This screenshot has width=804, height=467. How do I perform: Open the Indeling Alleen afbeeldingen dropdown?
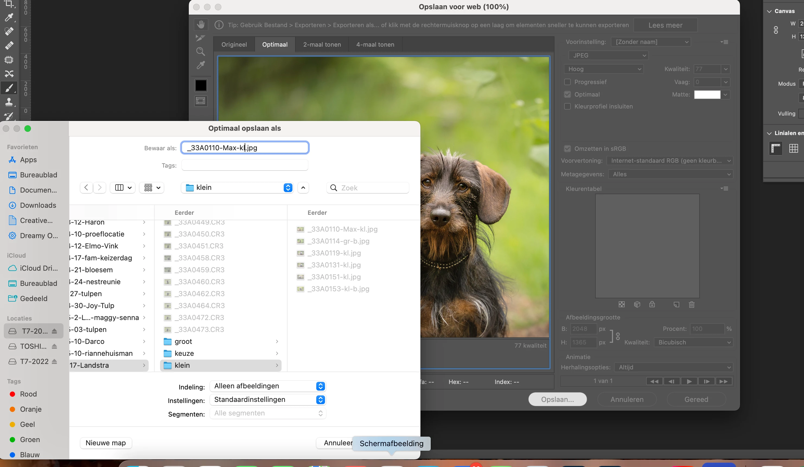tap(267, 386)
